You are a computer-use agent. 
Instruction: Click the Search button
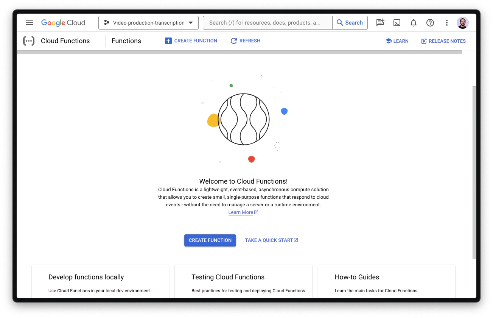(350, 23)
